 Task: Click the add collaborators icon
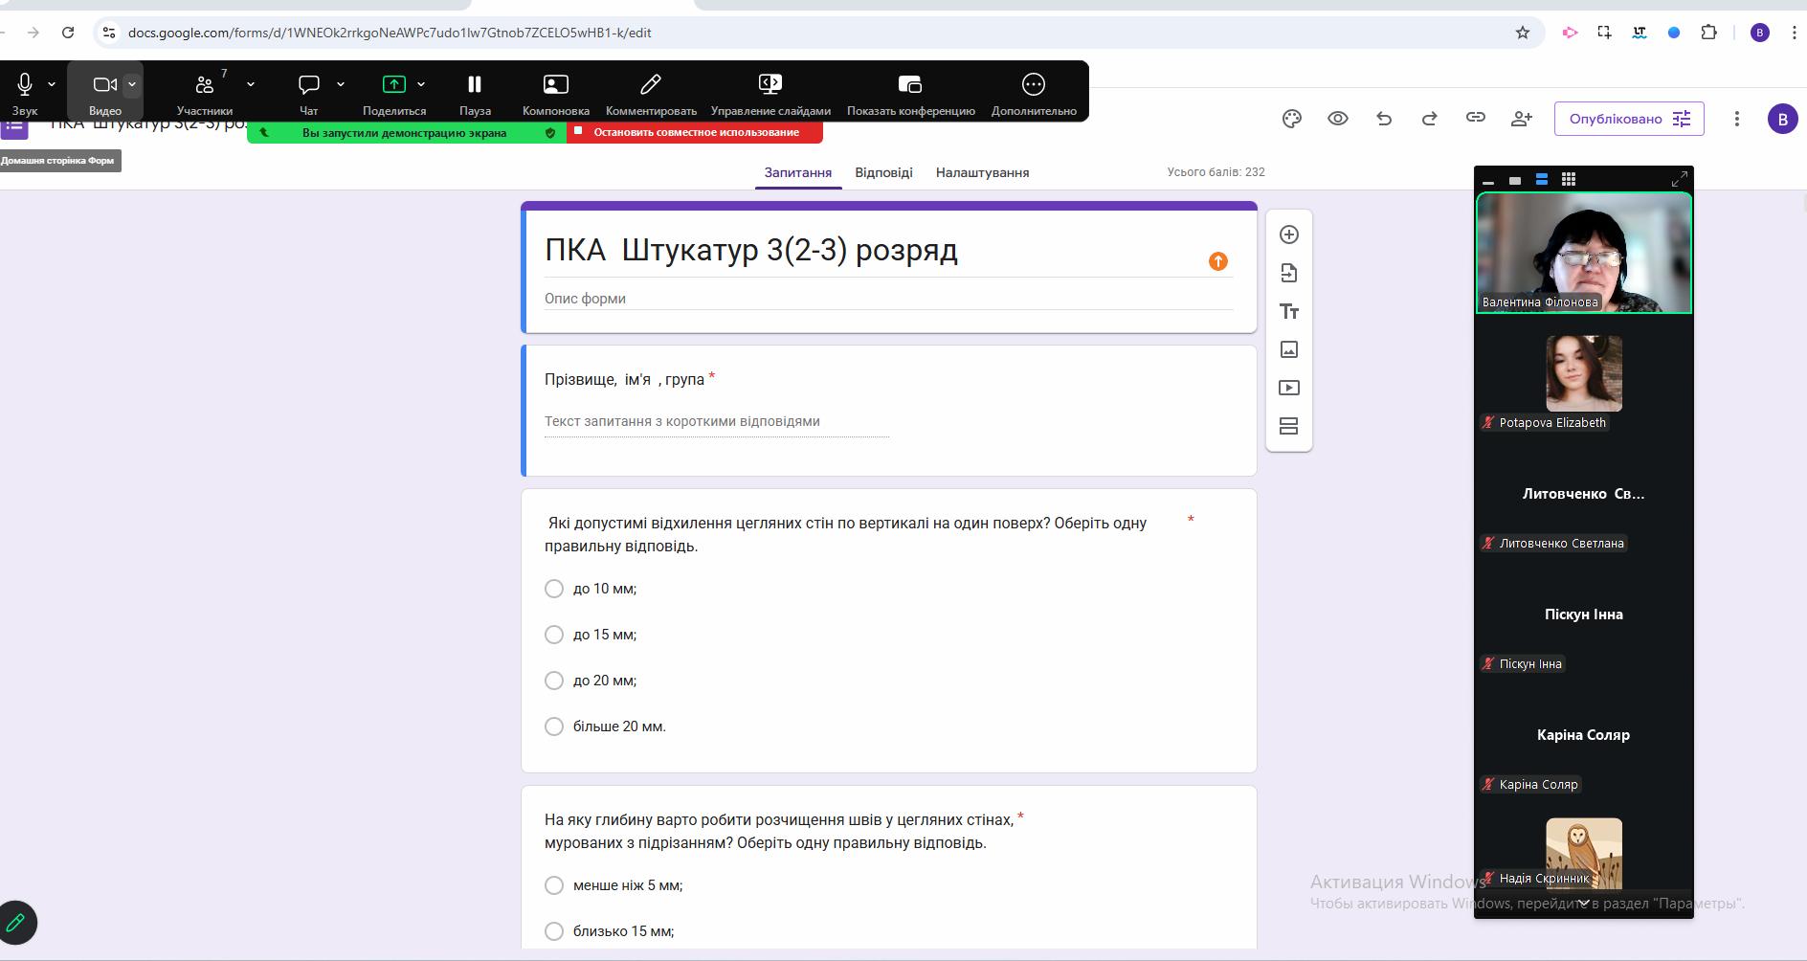1522,119
